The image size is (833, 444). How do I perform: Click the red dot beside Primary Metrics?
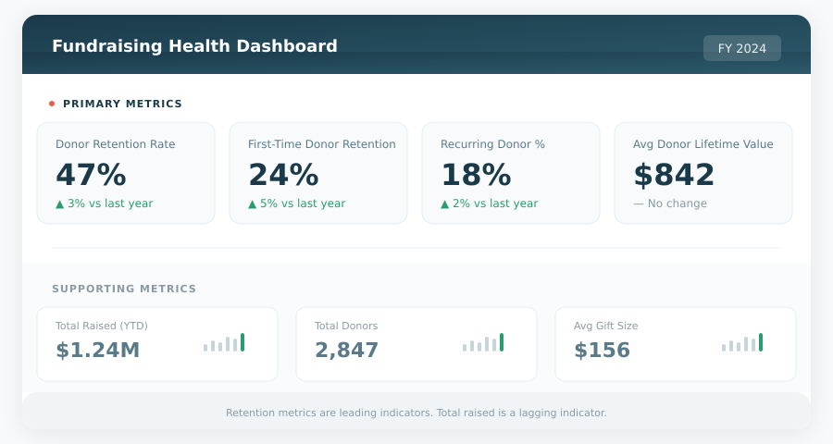coord(52,104)
